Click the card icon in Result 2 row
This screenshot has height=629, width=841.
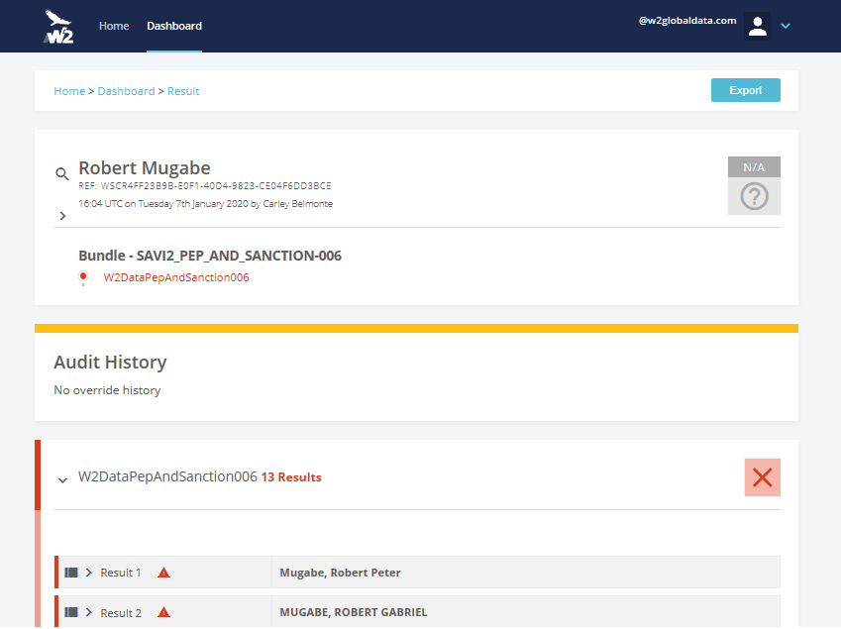pyautogui.click(x=71, y=612)
